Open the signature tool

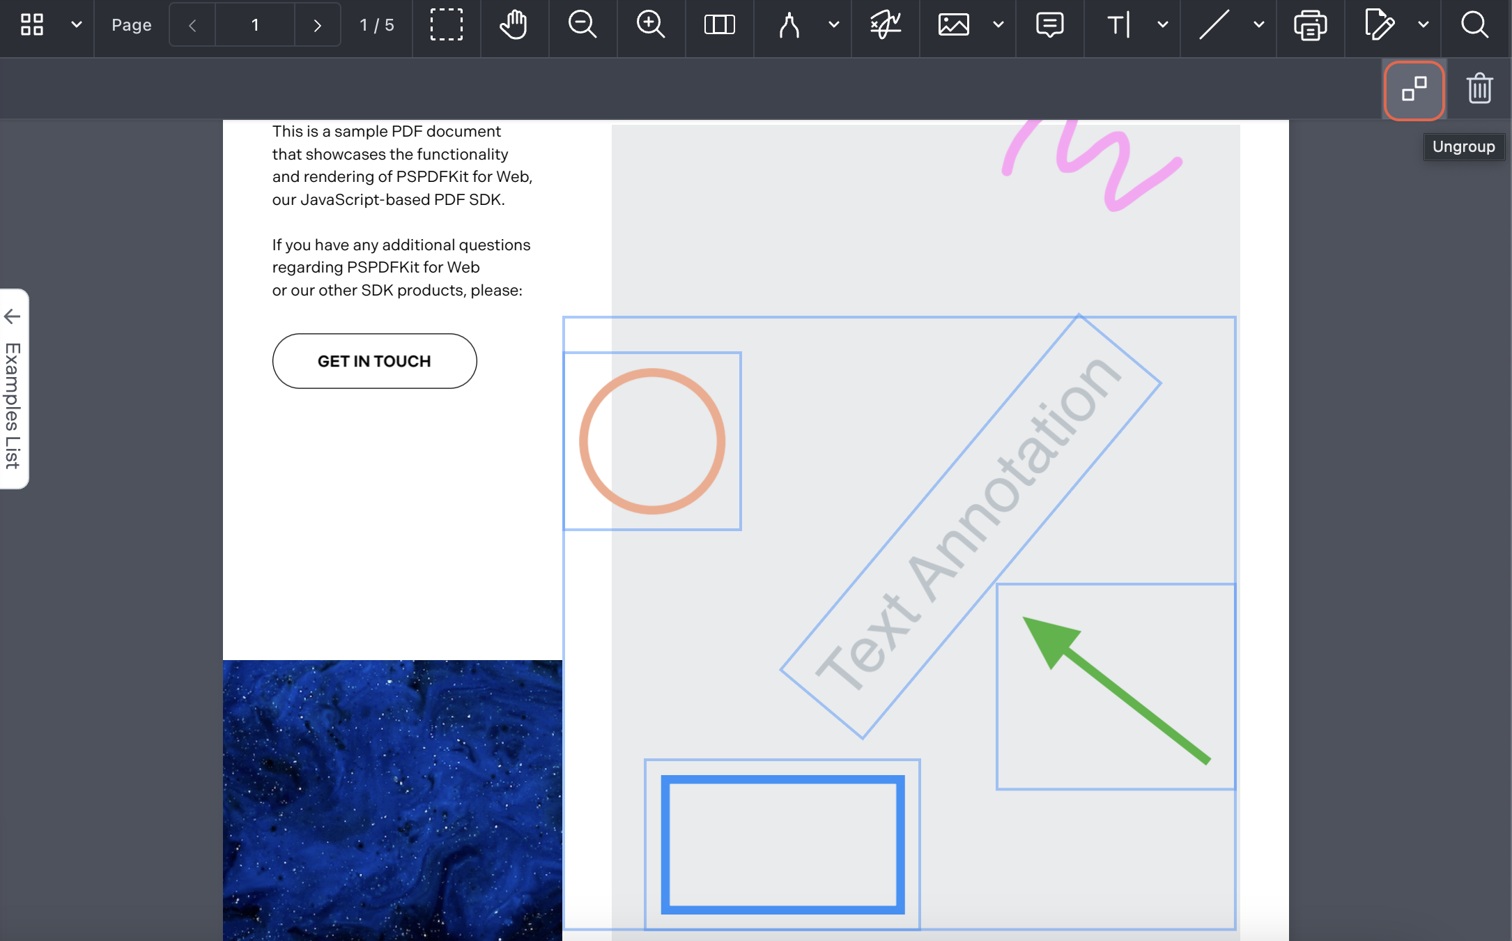[x=885, y=26]
